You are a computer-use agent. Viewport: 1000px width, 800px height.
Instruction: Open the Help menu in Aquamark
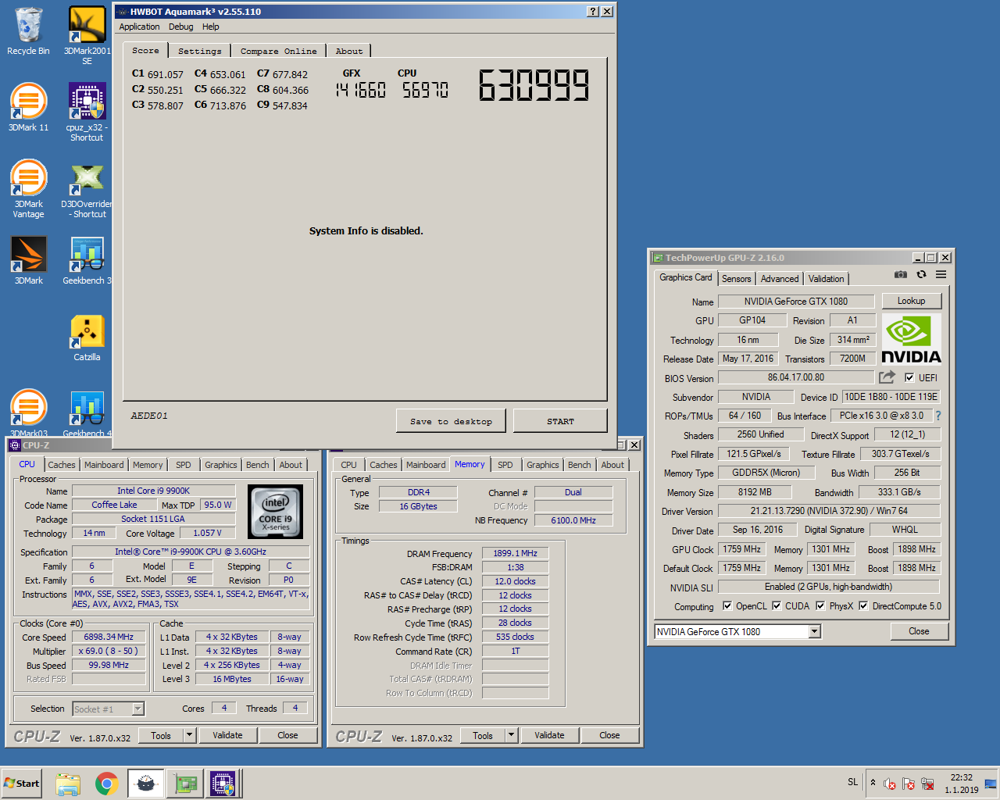[x=211, y=27]
